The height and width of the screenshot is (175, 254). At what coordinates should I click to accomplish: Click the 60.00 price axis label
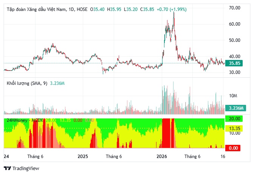click(234, 24)
